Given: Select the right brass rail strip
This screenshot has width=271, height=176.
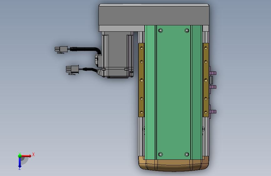Looking at the screenshot, I should pos(205,80).
